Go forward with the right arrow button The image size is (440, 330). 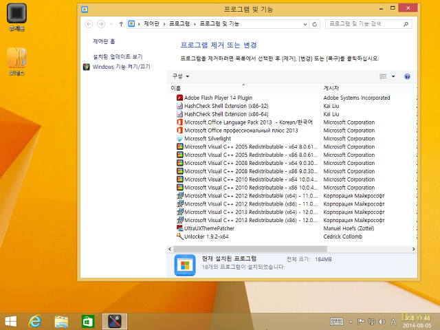pos(101,24)
